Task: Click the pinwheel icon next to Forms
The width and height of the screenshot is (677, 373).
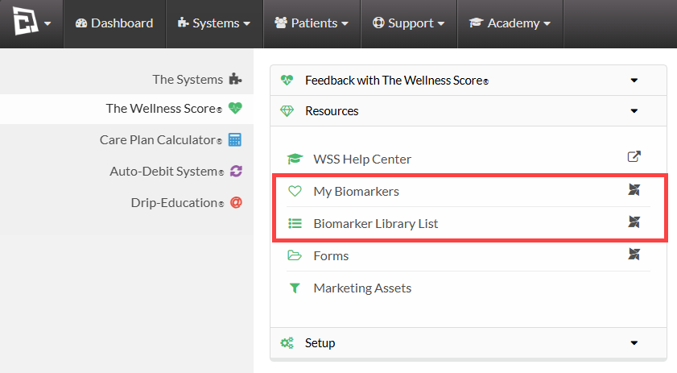Action: (x=634, y=254)
